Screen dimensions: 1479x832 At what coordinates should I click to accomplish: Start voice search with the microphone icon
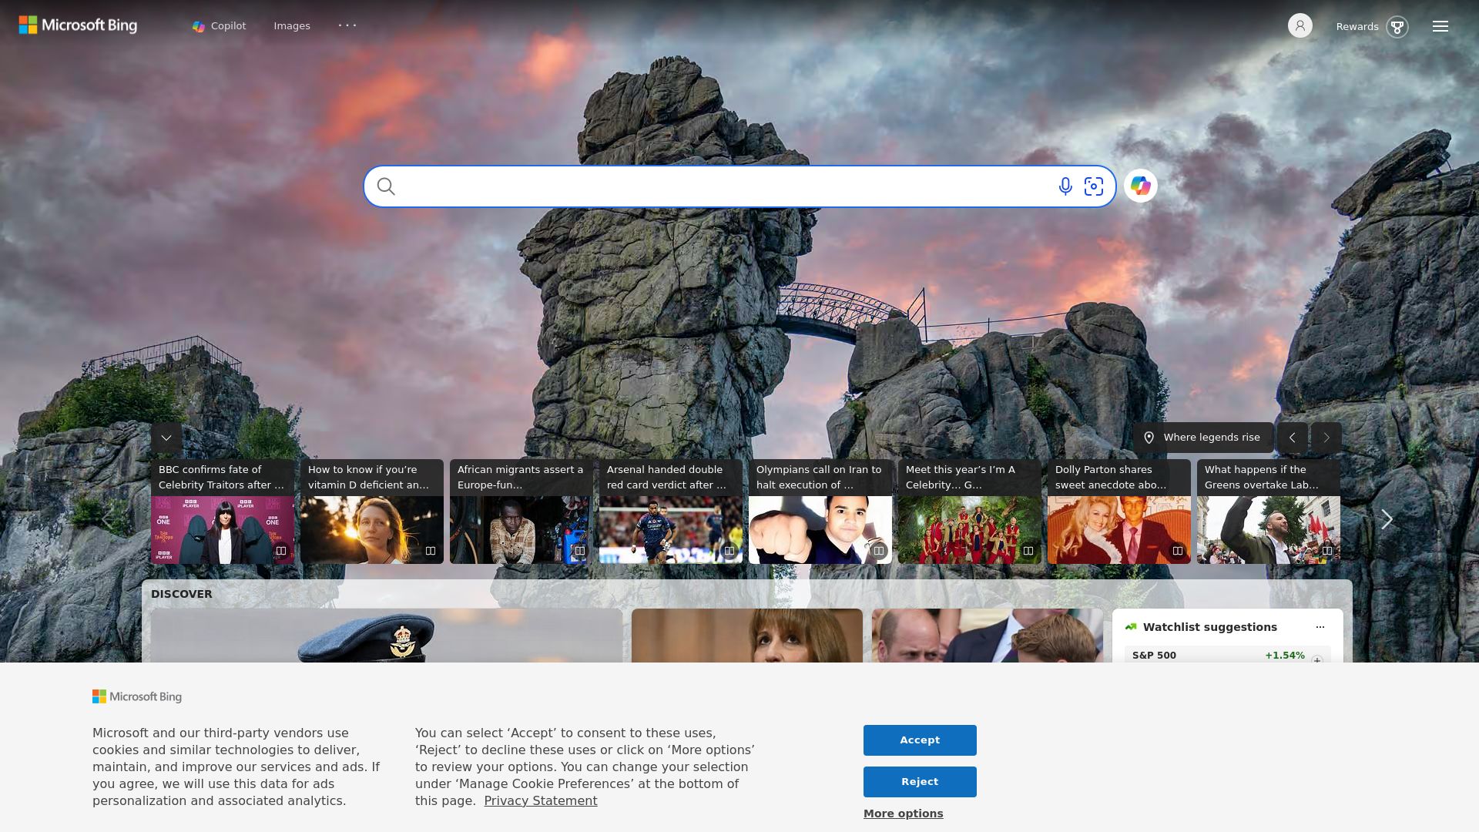(x=1065, y=186)
